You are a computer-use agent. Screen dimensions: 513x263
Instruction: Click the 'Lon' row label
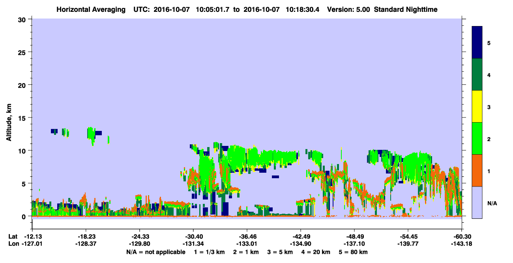(13, 244)
